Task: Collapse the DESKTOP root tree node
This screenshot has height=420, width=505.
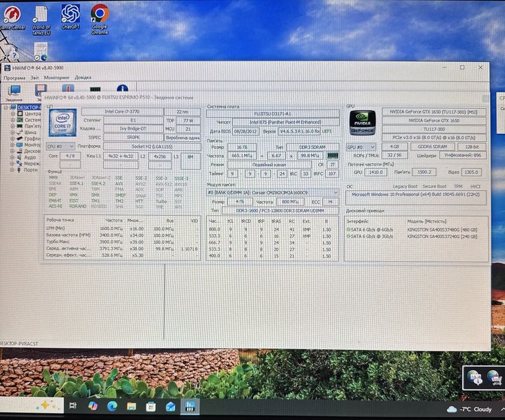Action: click(6, 107)
